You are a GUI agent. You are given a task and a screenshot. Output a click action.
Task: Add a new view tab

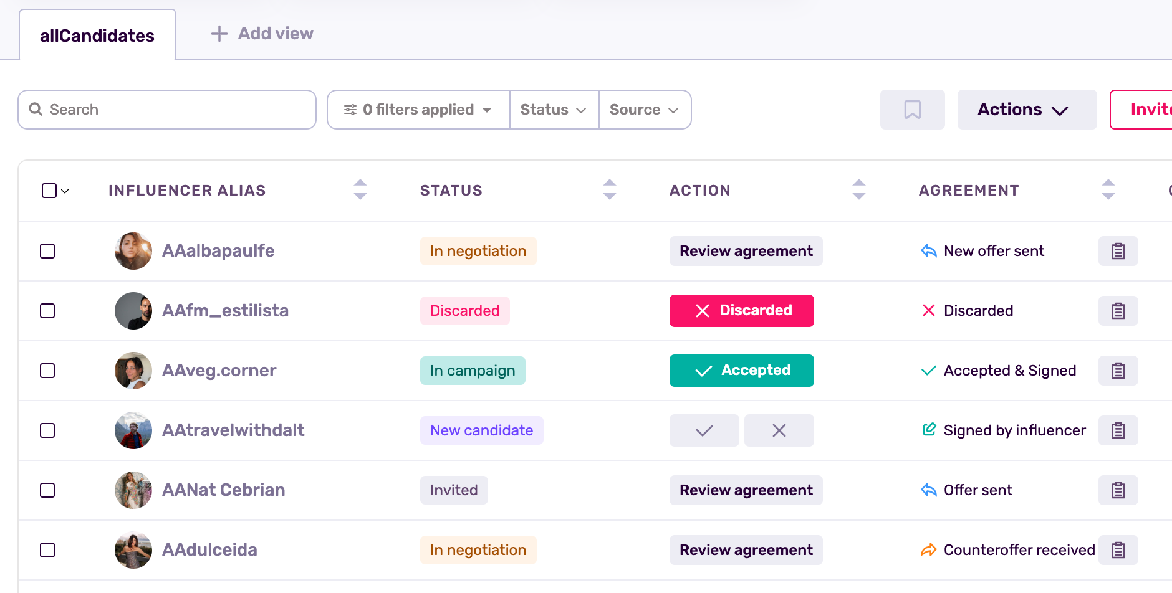click(x=262, y=34)
